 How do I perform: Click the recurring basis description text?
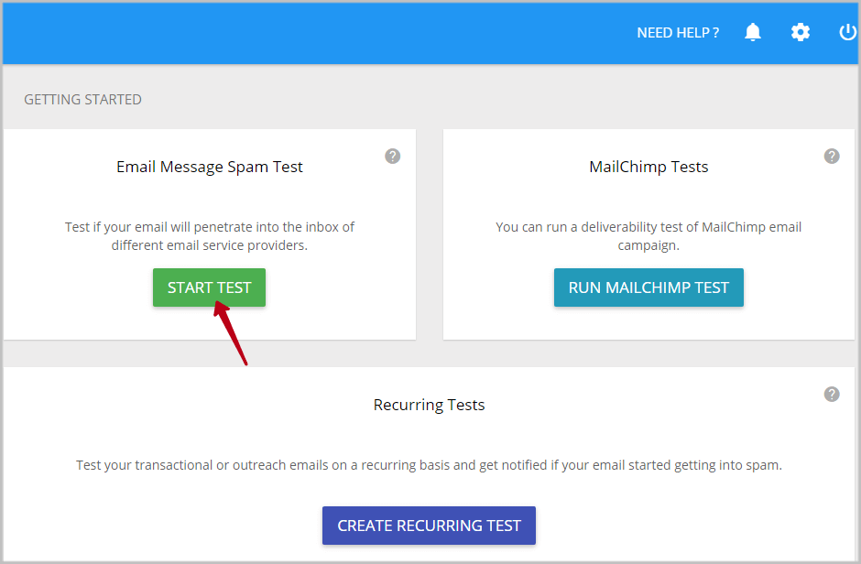click(x=429, y=465)
